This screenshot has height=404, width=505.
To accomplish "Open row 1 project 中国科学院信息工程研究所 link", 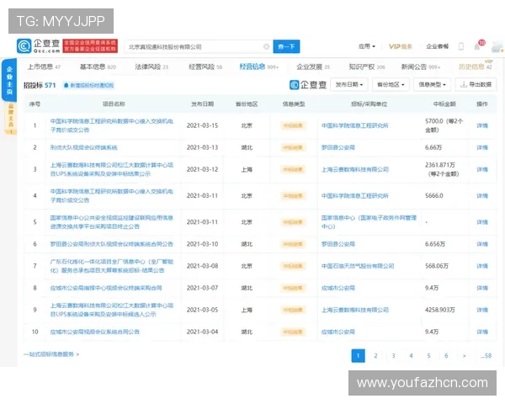I will click(112, 125).
